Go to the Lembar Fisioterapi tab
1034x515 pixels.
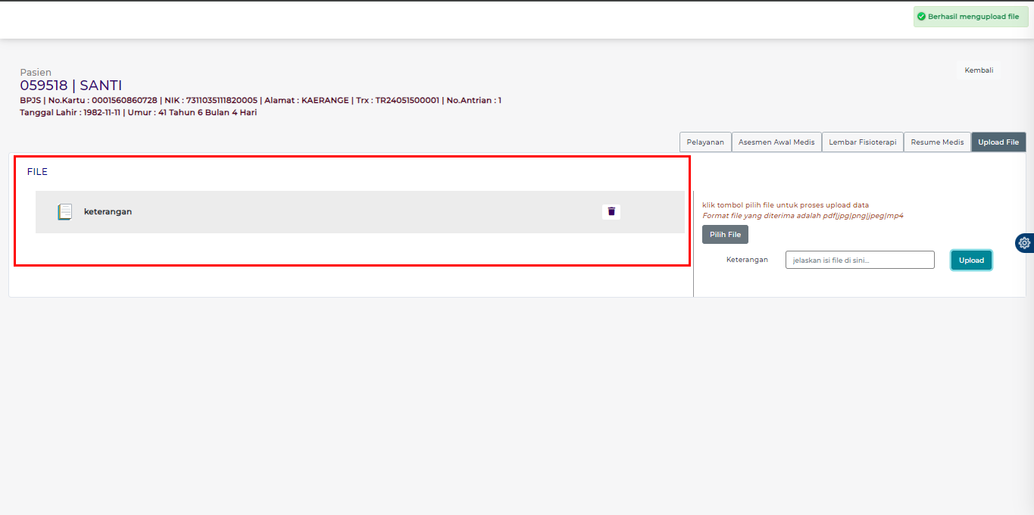862,142
